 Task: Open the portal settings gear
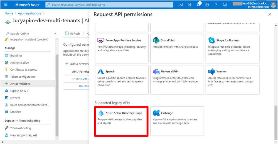207,5
